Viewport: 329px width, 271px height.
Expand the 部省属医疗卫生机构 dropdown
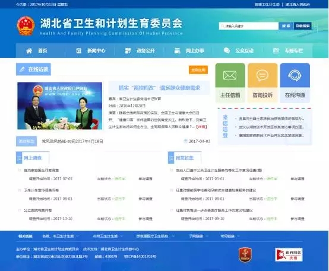point(155,236)
